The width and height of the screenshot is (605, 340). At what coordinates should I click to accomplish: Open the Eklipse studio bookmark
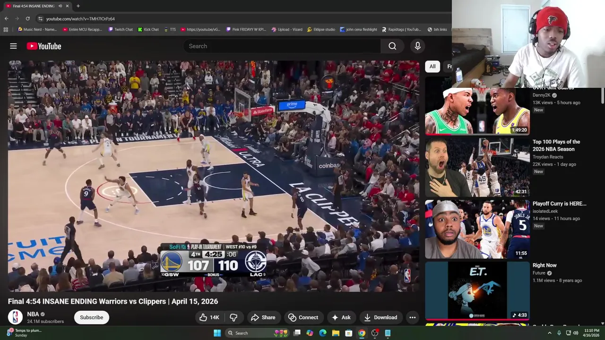pyautogui.click(x=321, y=29)
